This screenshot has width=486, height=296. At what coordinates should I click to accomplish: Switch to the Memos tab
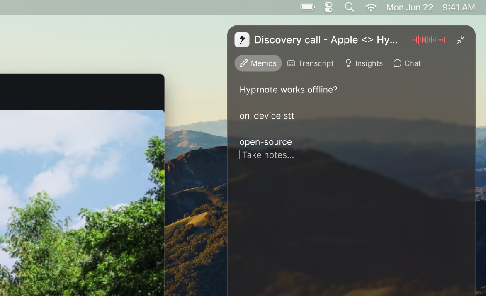[x=258, y=63]
